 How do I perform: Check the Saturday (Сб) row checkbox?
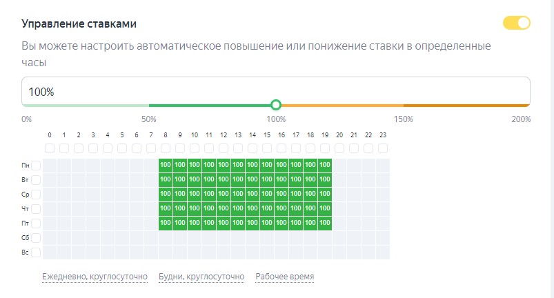36,237
